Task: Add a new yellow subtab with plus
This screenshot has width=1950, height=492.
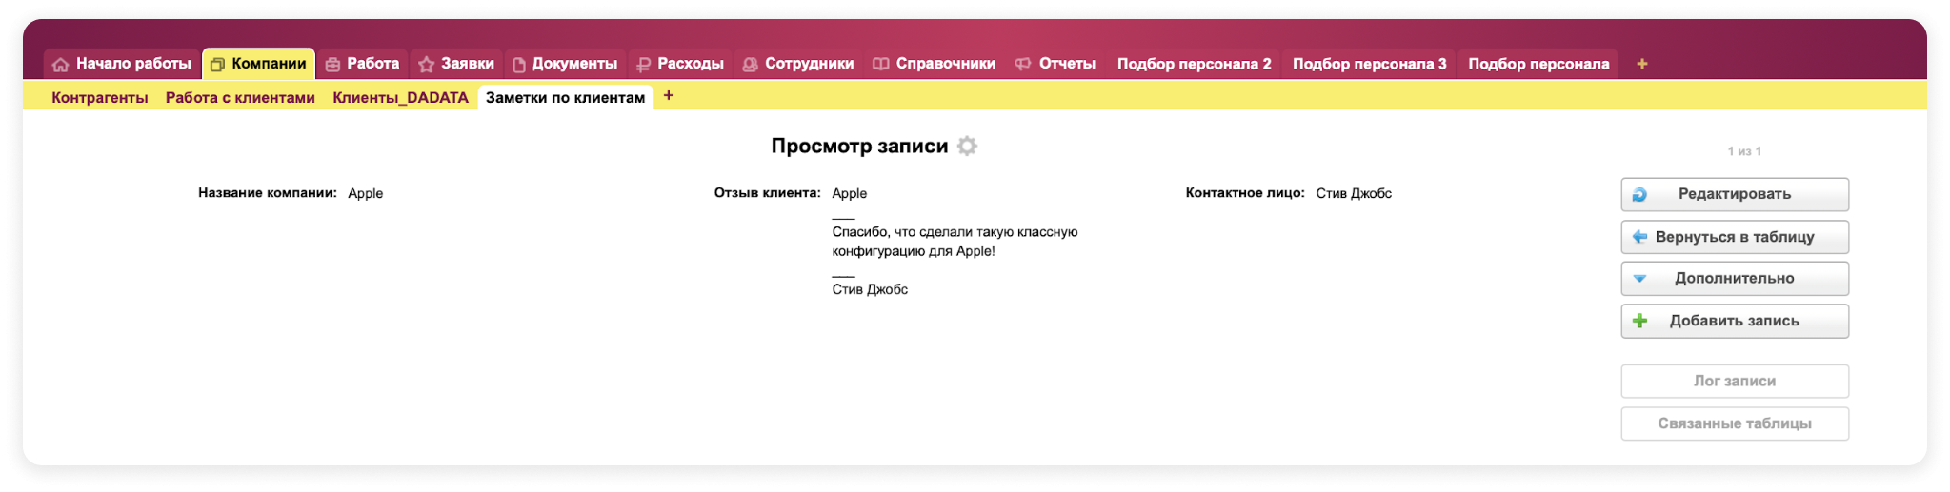Action: pos(669,96)
